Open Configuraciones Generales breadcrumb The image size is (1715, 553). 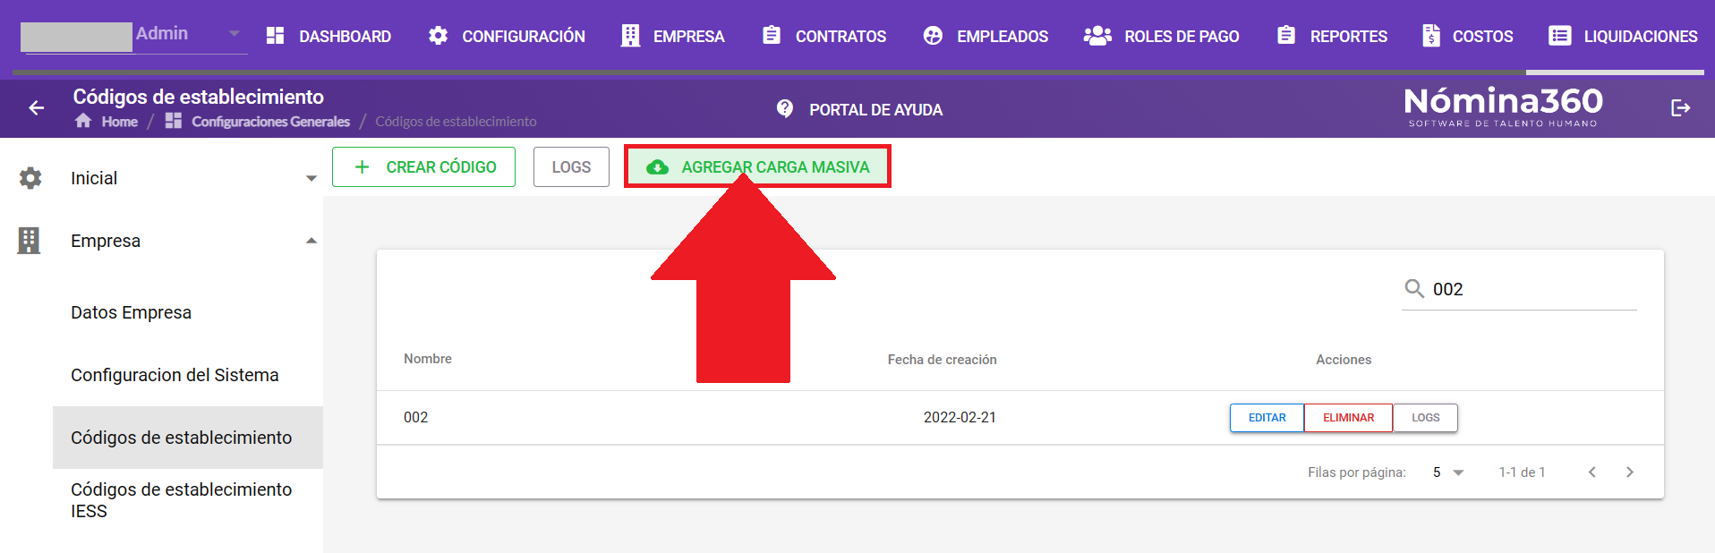(270, 122)
